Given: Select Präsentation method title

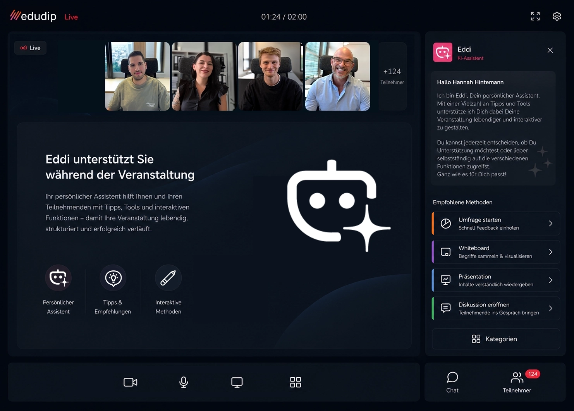Looking at the screenshot, I should point(475,277).
